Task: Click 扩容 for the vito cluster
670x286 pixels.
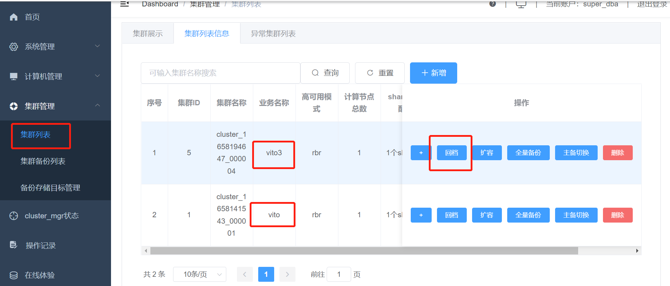Action: coord(487,215)
